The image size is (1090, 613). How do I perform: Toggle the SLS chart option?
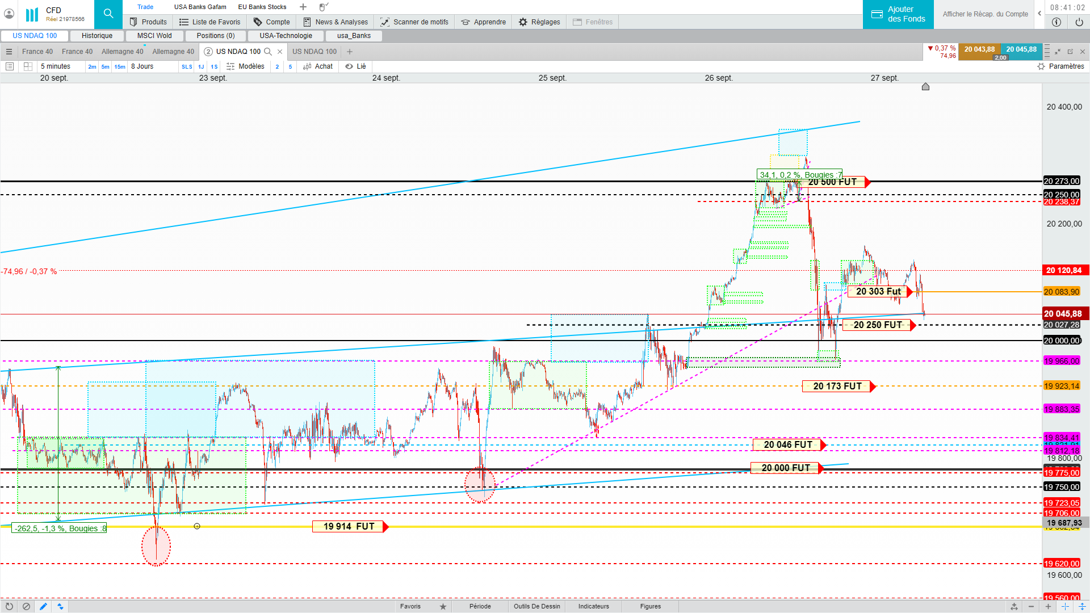tap(187, 66)
